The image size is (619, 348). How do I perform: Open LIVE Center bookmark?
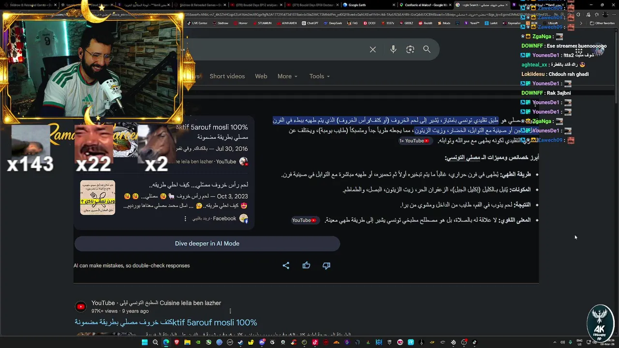point(198,23)
